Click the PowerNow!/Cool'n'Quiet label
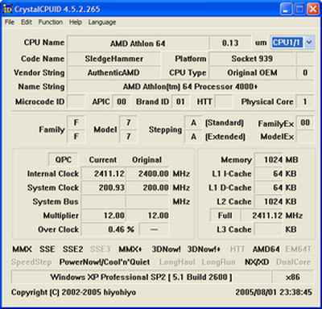Viewport: 322px width, 309px height. (x=105, y=262)
